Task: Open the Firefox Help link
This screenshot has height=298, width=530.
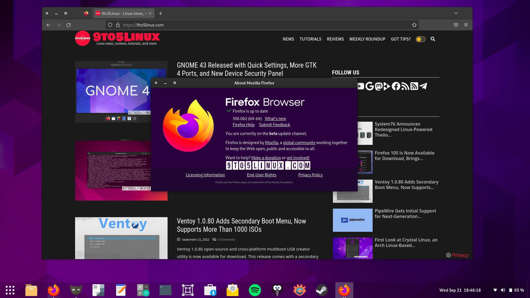Action: click(x=243, y=125)
